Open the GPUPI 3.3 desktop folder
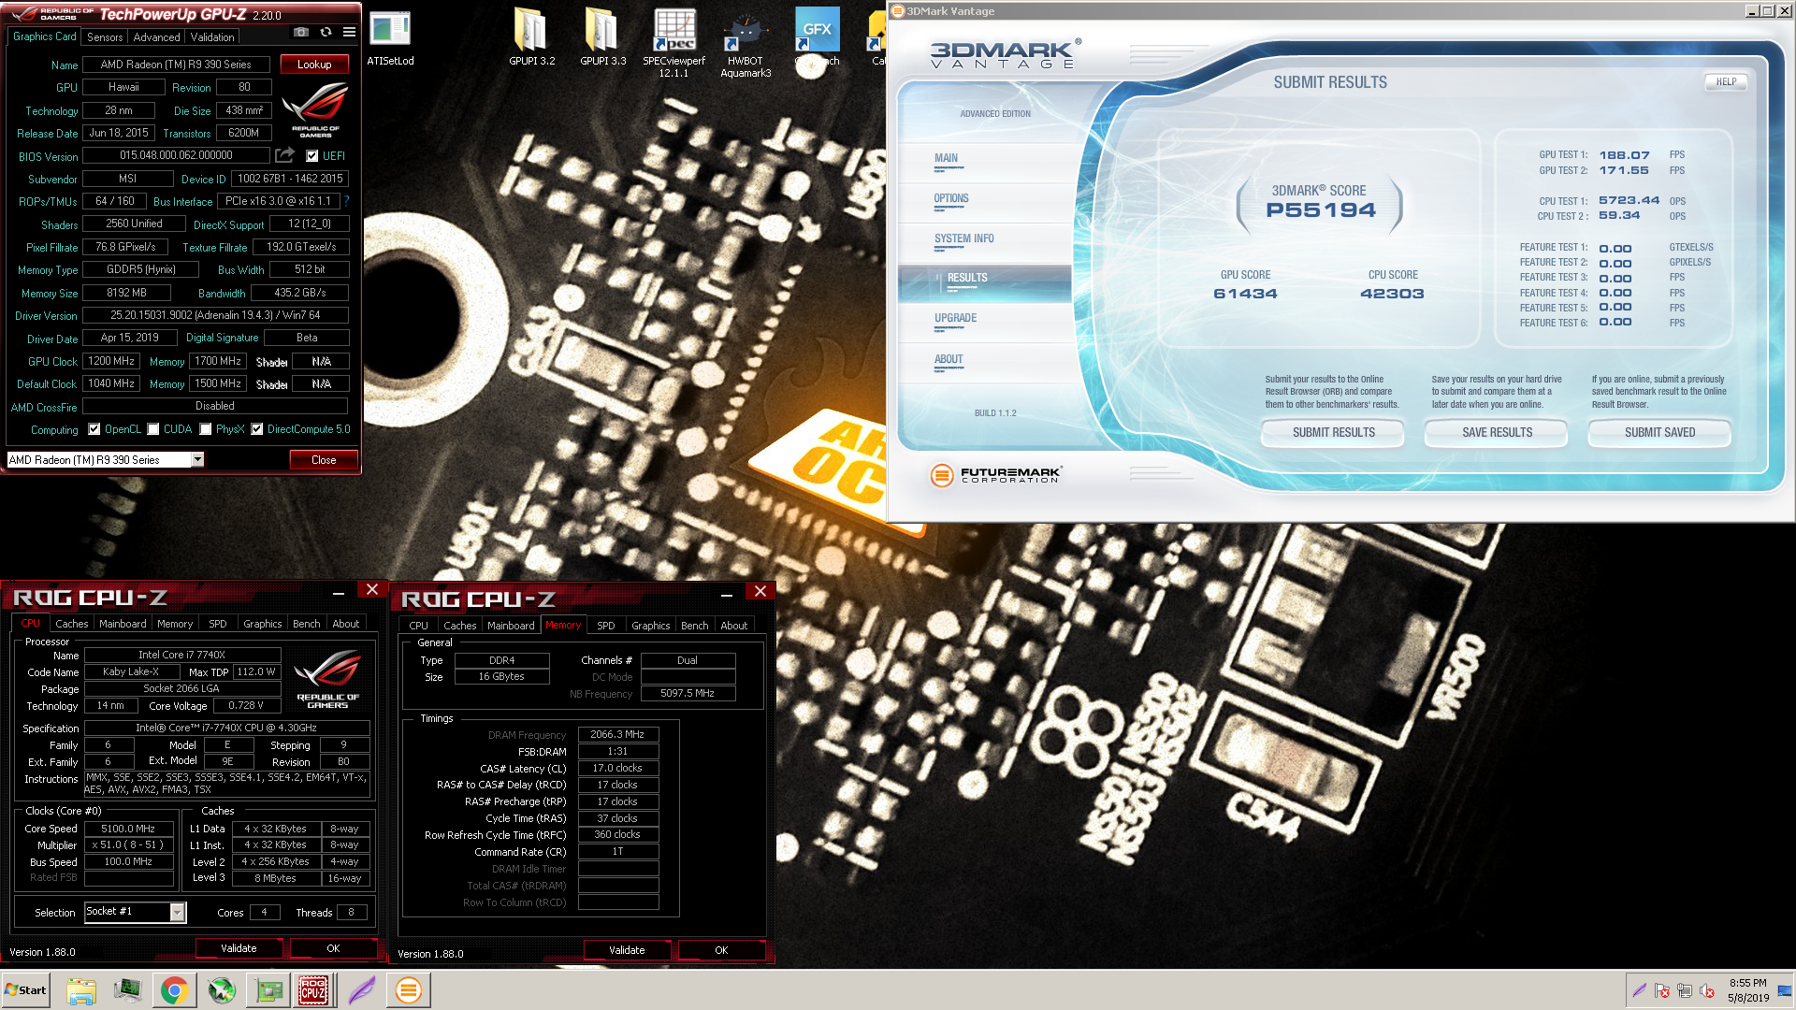Image resolution: width=1796 pixels, height=1010 pixels. coord(602,37)
